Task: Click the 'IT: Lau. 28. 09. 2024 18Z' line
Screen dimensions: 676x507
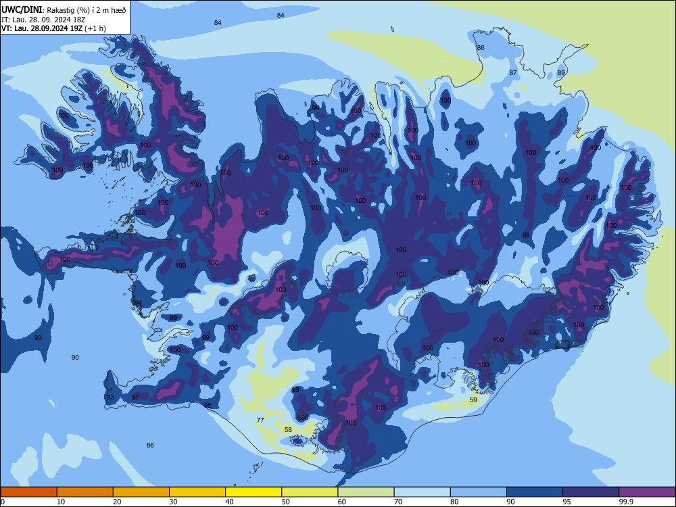Action: click(x=43, y=20)
